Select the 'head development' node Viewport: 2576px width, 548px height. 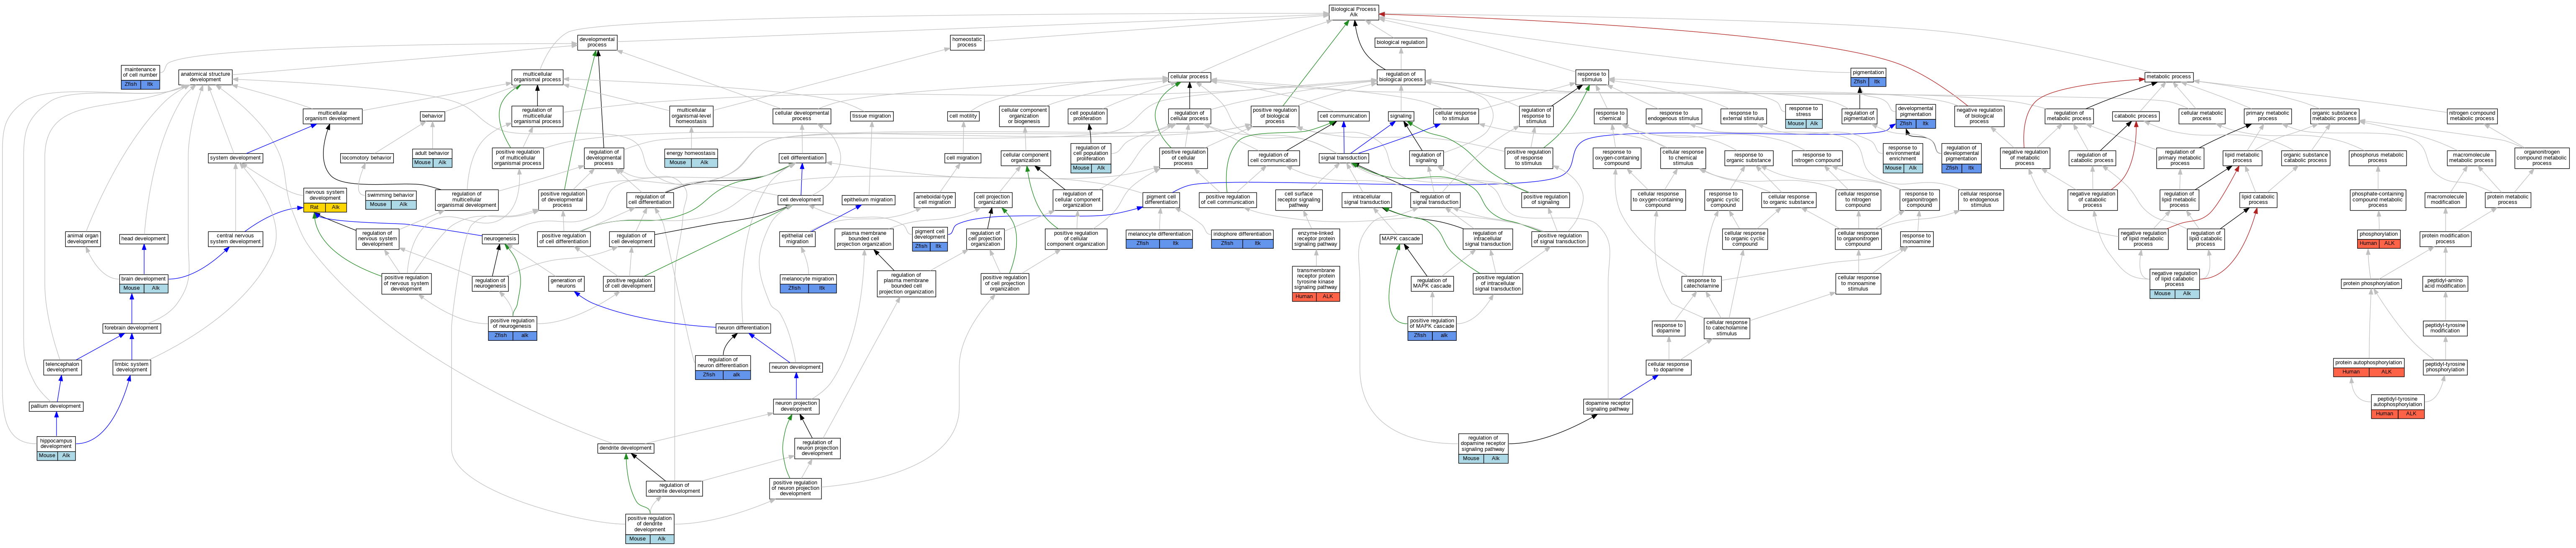point(143,239)
